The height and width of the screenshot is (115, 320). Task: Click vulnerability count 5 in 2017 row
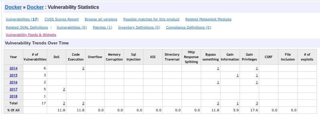click(x=45, y=89)
